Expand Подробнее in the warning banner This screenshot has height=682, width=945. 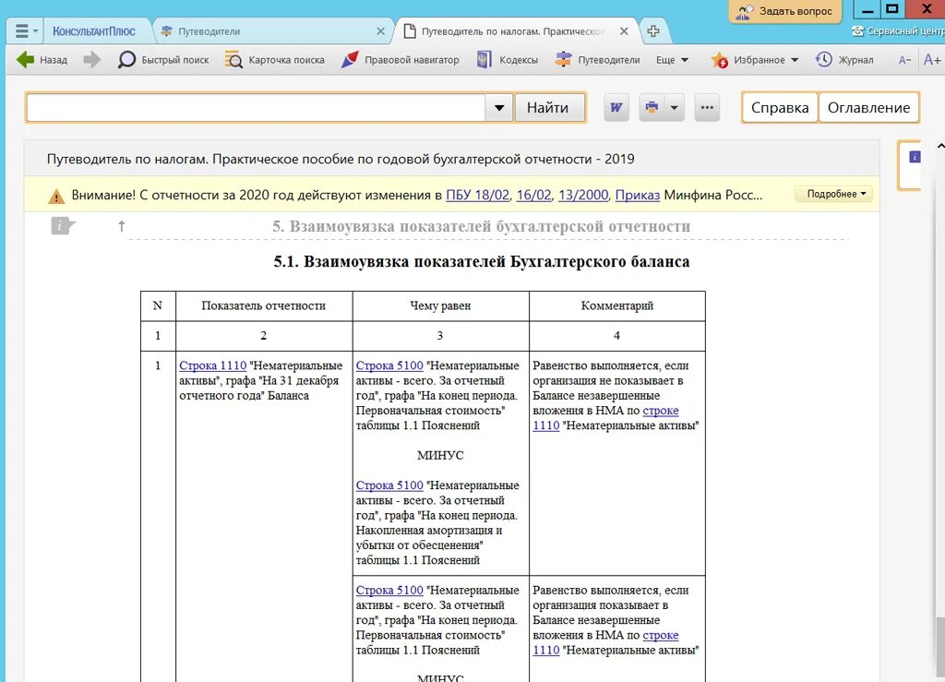pos(833,194)
